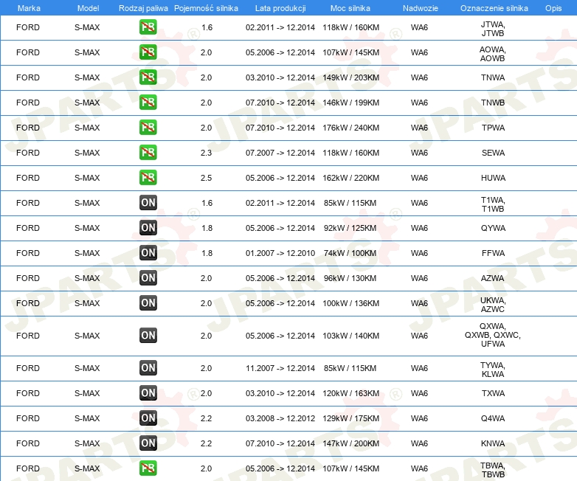Click FORD in the HUWA row
The height and width of the screenshot is (481, 577).
pos(28,178)
